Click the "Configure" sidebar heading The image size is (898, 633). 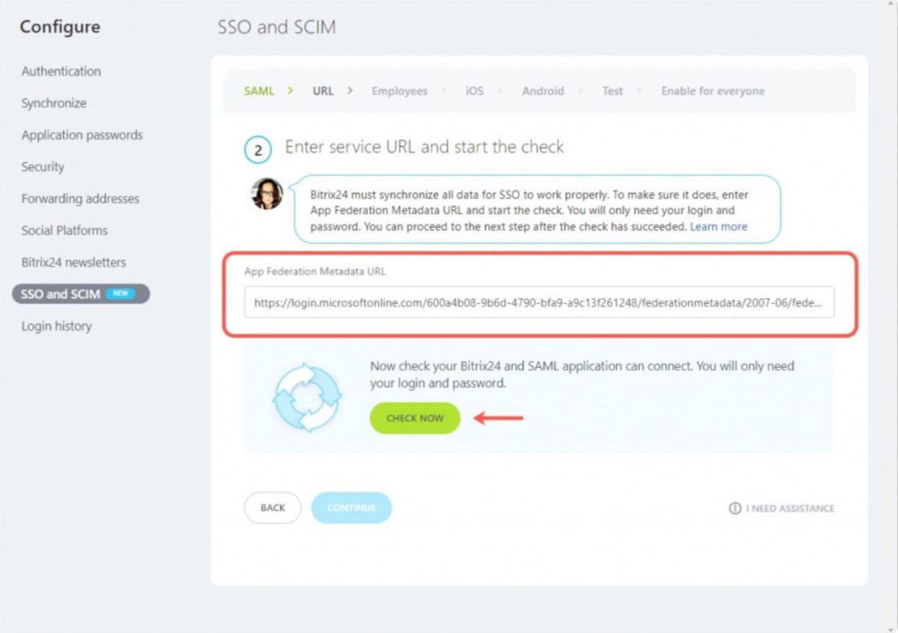(60, 27)
